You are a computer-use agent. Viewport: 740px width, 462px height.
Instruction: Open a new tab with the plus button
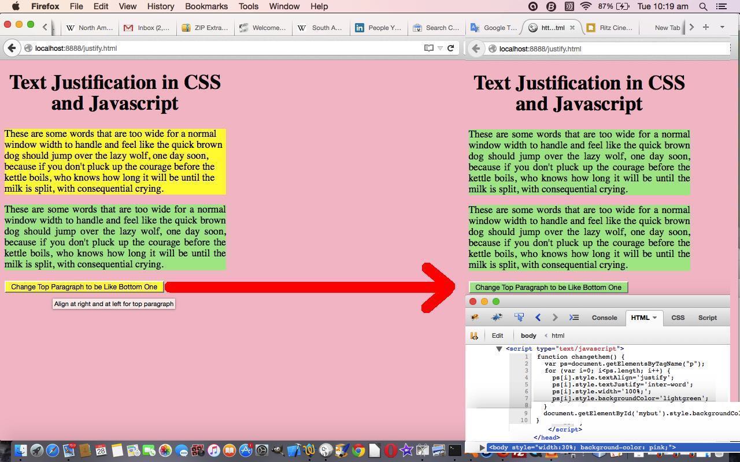705,27
